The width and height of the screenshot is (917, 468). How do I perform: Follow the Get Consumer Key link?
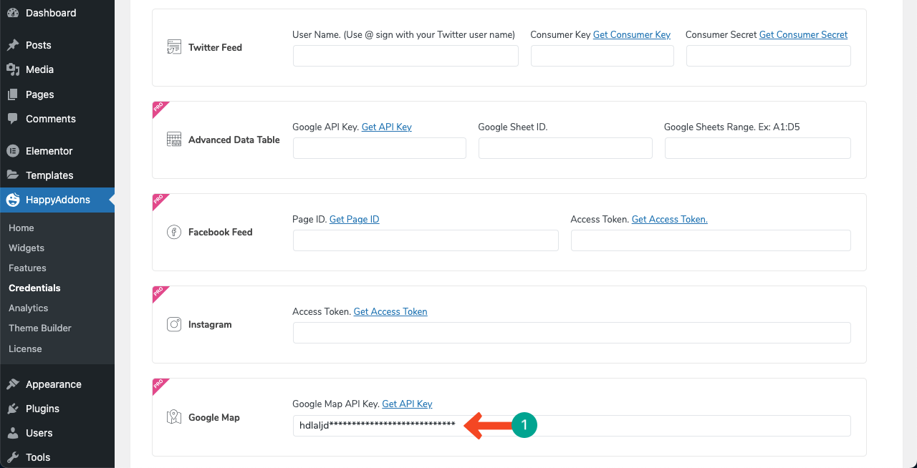(632, 34)
